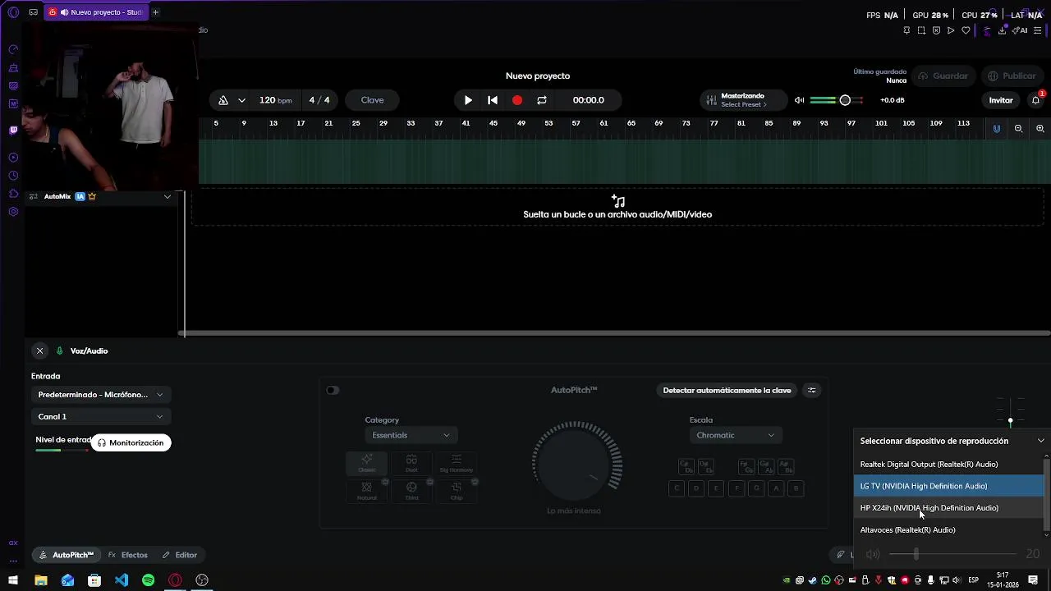Toggle the G note key
1051x591 pixels.
click(x=756, y=488)
